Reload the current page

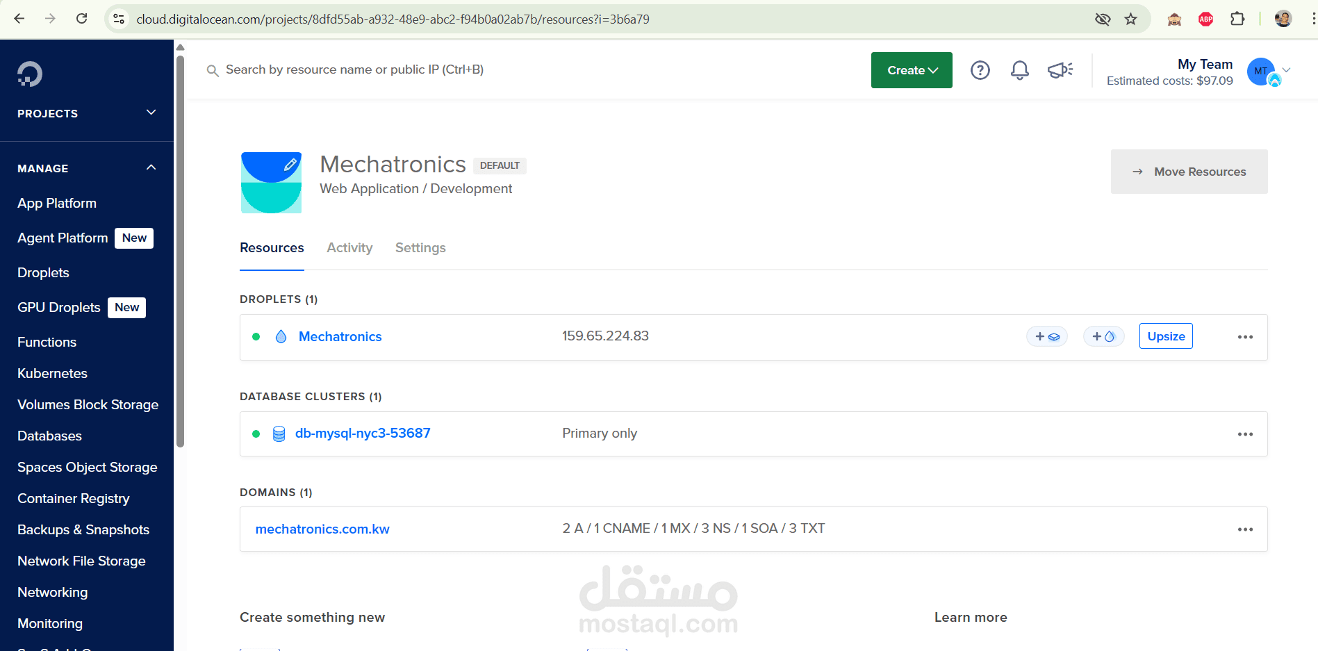pos(81,19)
